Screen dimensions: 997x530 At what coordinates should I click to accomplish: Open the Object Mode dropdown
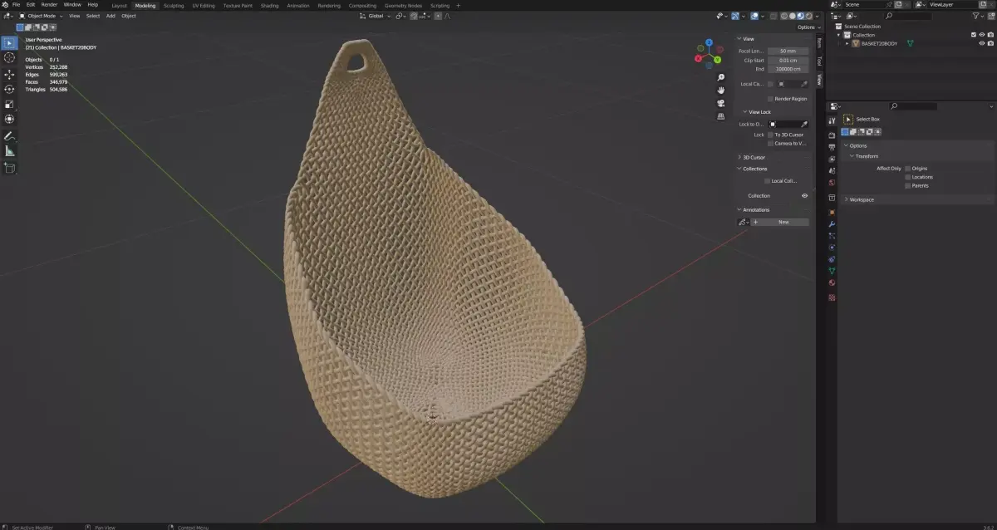(x=42, y=16)
